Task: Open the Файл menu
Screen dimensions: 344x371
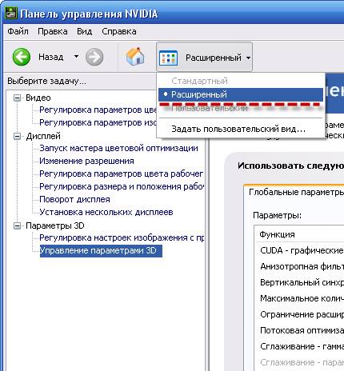Action: pyautogui.click(x=18, y=31)
